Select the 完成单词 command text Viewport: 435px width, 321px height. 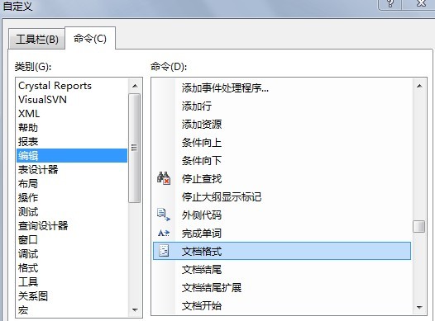click(x=202, y=234)
